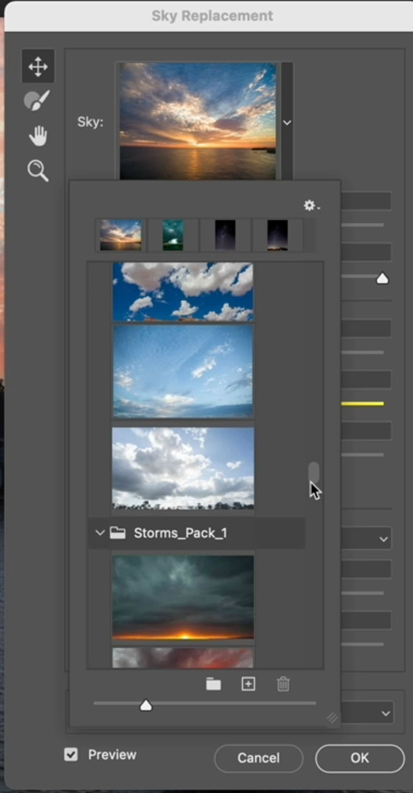Choose the bright cloudy sky above treeline
The width and height of the screenshot is (413, 793).
click(183, 468)
